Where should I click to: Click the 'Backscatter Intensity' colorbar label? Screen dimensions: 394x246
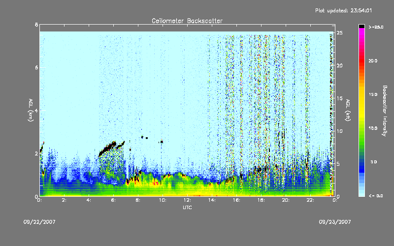385,111
